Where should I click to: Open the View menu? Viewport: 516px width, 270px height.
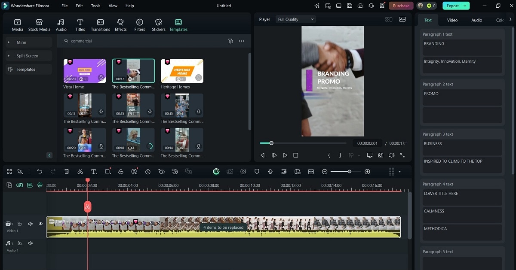point(113,6)
